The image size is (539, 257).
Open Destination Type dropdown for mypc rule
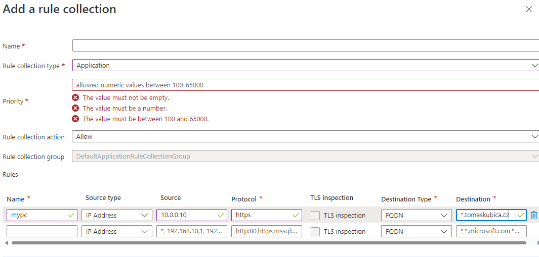416,215
